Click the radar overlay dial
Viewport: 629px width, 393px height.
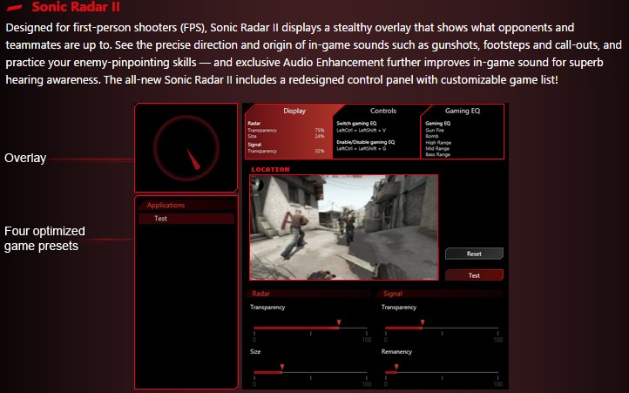click(186, 148)
